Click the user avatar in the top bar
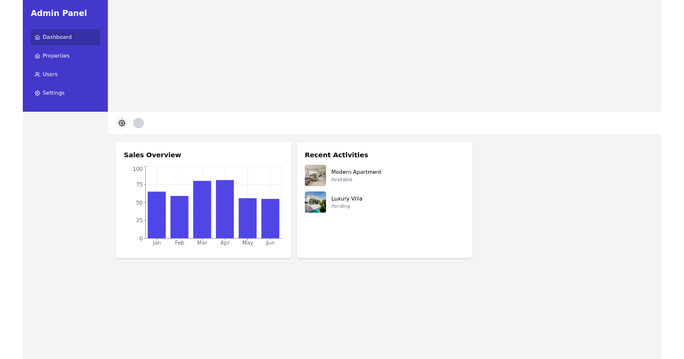684x359 pixels. click(139, 123)
